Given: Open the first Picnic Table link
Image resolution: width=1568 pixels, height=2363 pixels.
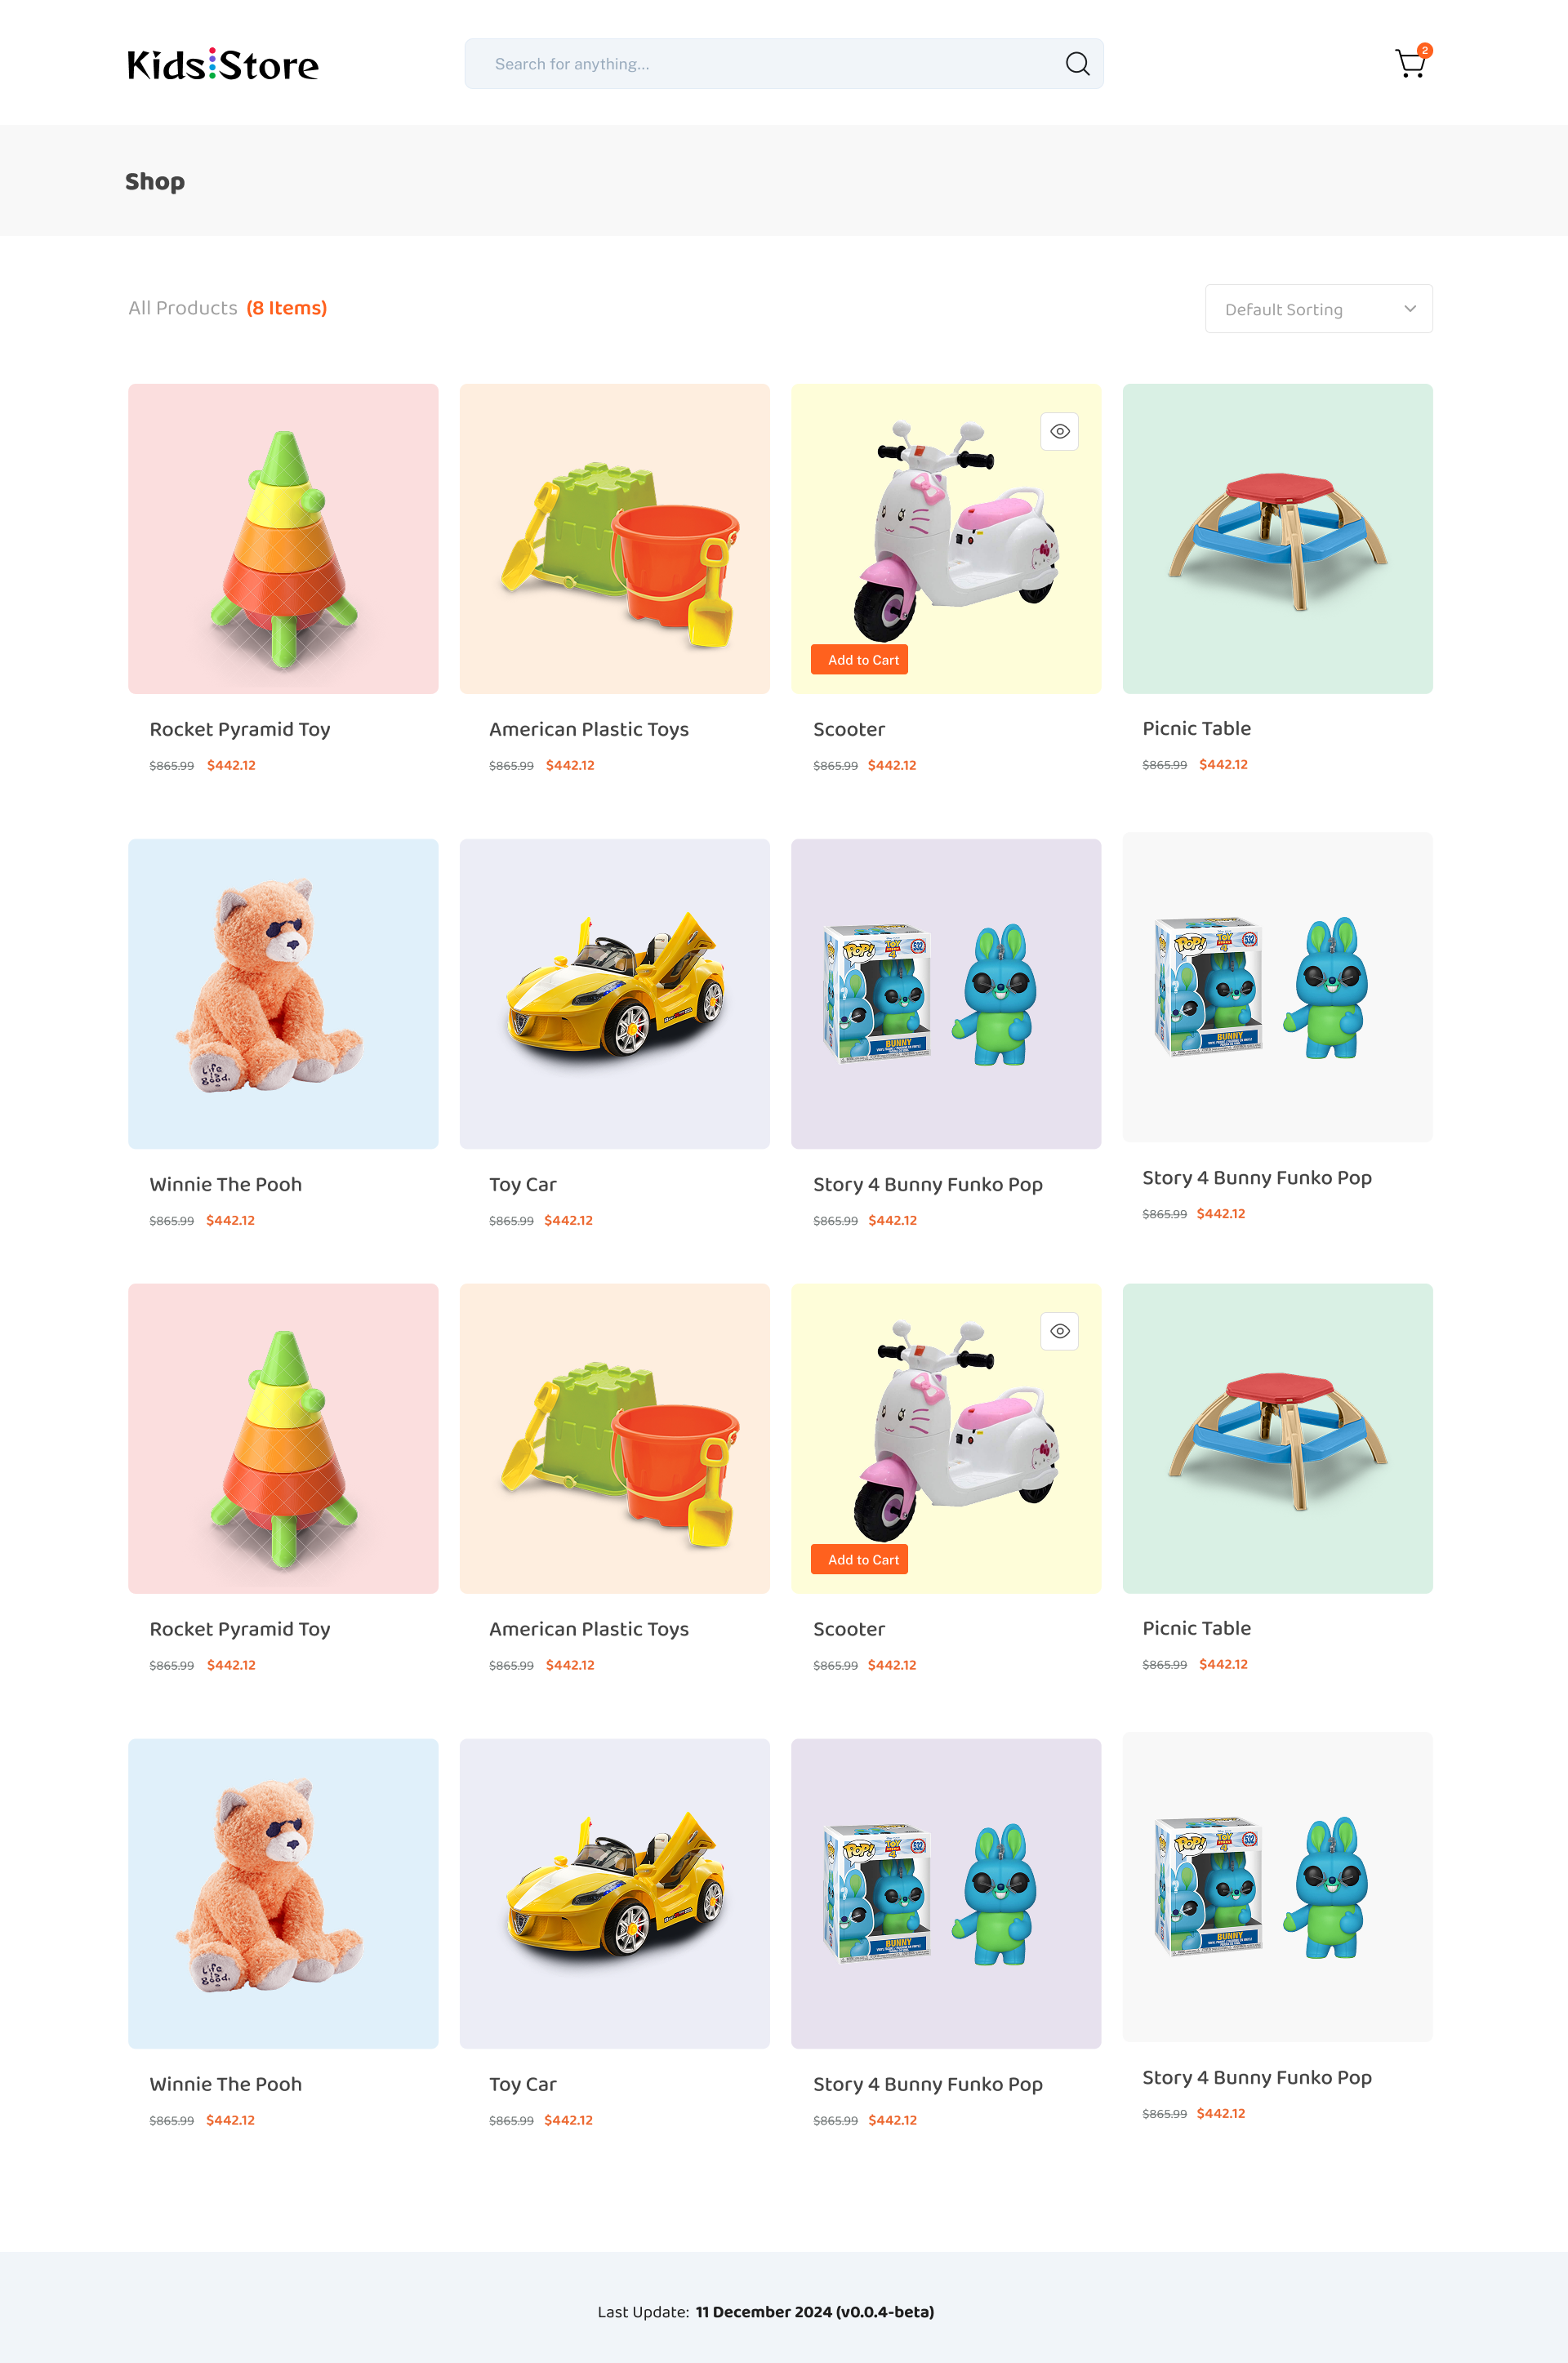Looking at the screenshot, I should (x=1196, y=728).
